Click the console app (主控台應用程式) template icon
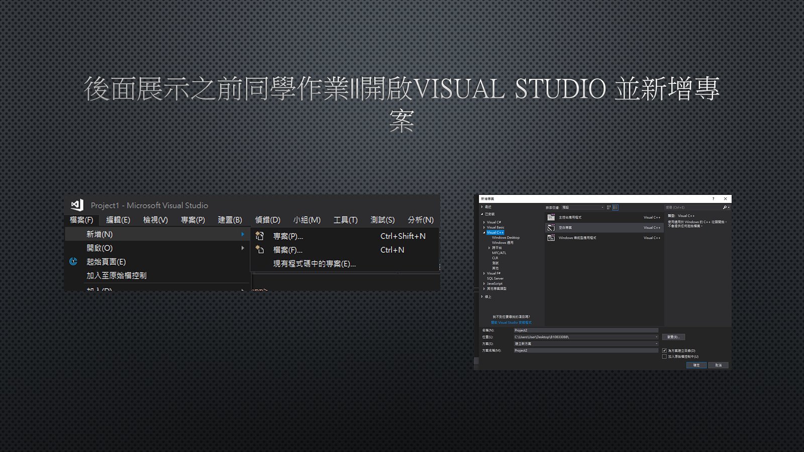Screen dimensions: 804x452 pyautogui.click(x=551, y=217)
